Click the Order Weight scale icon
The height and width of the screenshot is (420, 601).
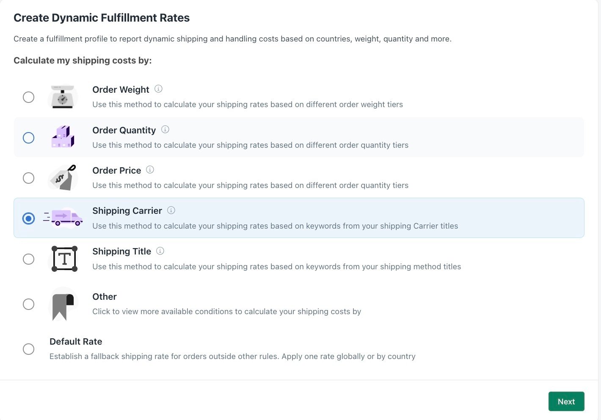tap(63, 97)
